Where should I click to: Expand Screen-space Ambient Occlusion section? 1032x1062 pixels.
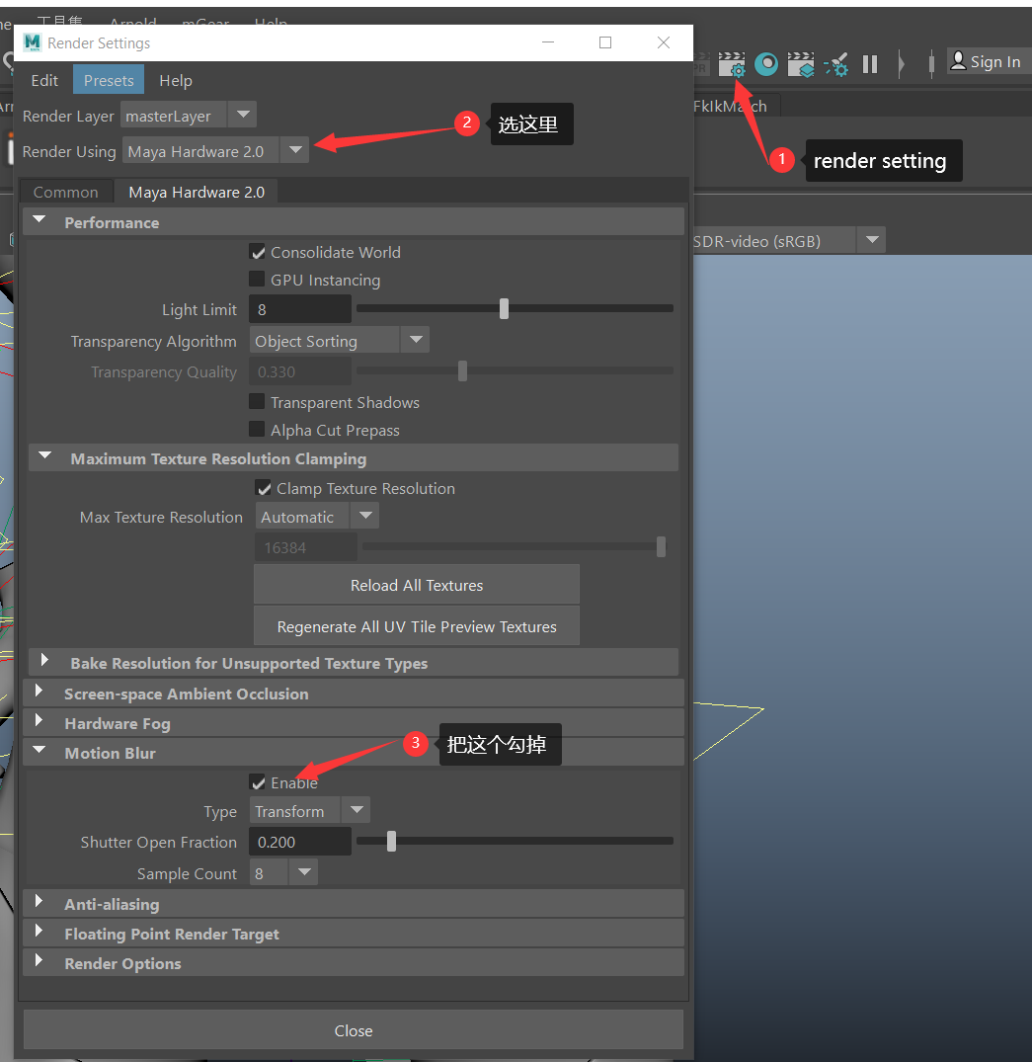coord(39,691)
